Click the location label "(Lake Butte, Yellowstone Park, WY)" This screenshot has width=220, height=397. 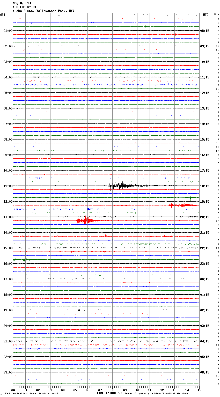coord(43,11)
